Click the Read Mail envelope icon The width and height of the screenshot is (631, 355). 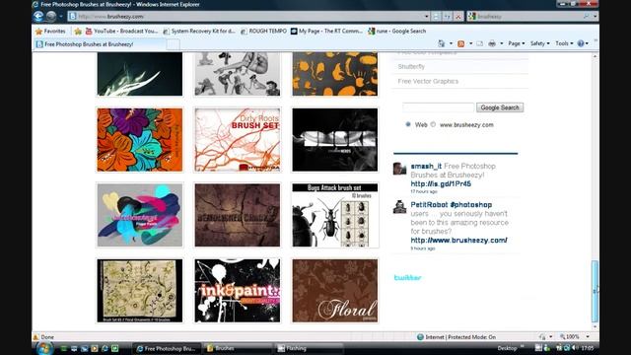[x=480, y=43]
